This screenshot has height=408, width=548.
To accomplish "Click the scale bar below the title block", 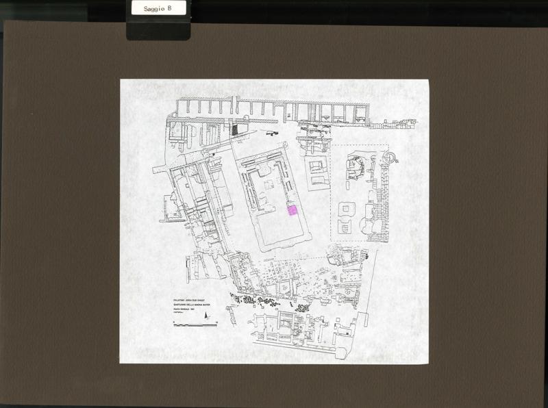I will (x=195, y=325).
